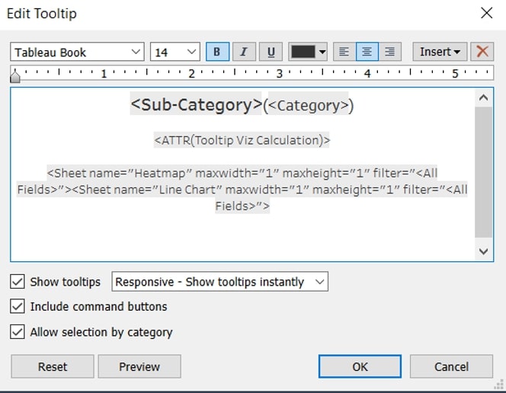Toggle Include command buttons checkbox

pyautogui.click(x=17, y=306)
